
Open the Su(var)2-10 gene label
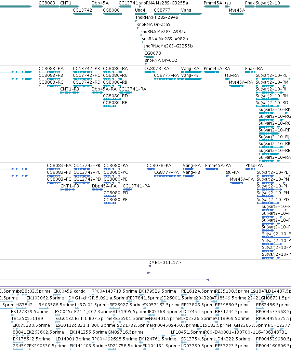click(268, 3)
